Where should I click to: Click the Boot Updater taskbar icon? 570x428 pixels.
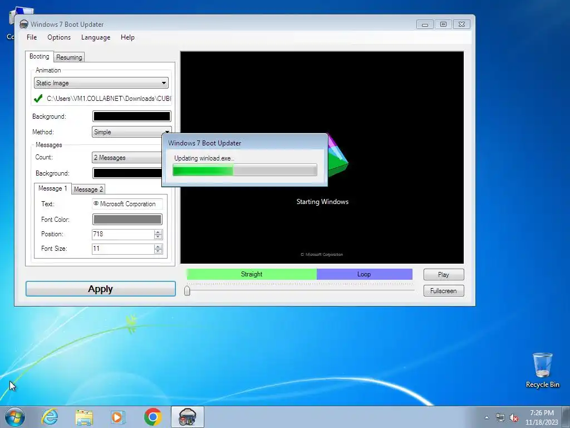click(188, 417)
